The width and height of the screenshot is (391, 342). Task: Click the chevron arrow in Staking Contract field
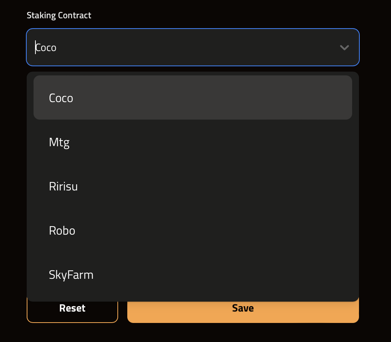[344, 48]
